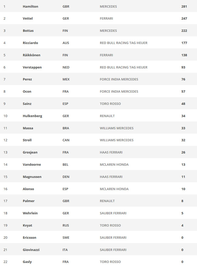Select Wehrlein's team SAUBER FERRARI
This screenshot has height=267, width=197.
[x=113, y=213]
